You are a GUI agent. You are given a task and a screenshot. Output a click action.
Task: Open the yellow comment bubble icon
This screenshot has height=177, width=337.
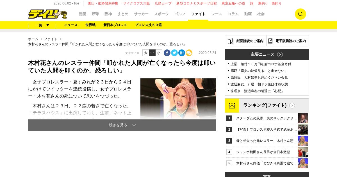(x=189, y=53)
